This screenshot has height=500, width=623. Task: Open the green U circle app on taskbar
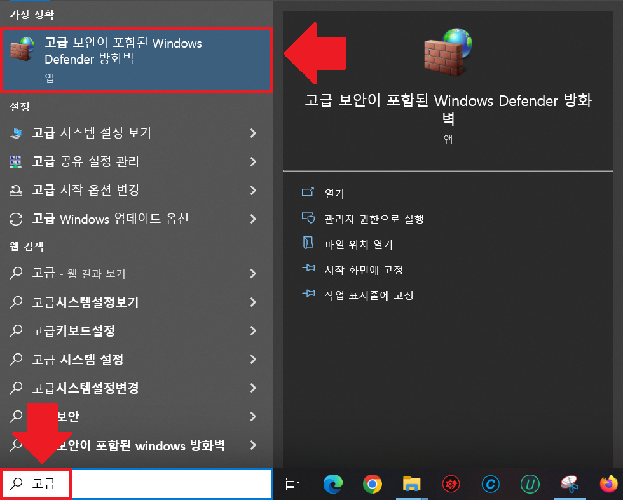(530, 484)
